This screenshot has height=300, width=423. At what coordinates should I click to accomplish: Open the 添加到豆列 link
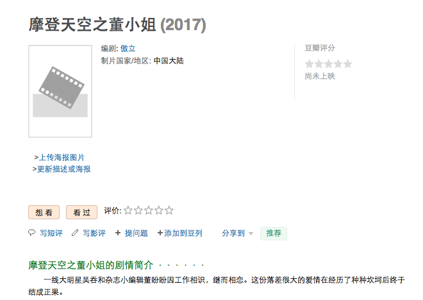[183, 233]
